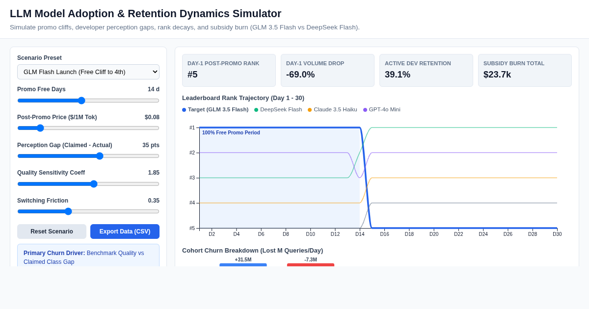Click the D30 axis tick label
Image resolution: width=589 pixels, height=309 pixels.
click(x=557, y=234)
